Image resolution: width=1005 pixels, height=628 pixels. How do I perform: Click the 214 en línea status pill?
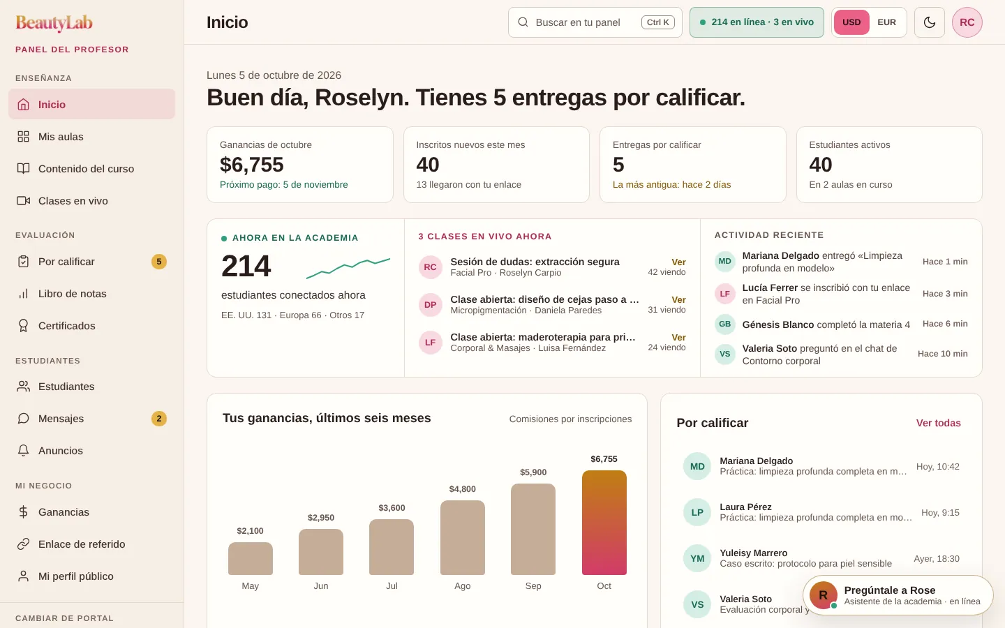[757, 22]
